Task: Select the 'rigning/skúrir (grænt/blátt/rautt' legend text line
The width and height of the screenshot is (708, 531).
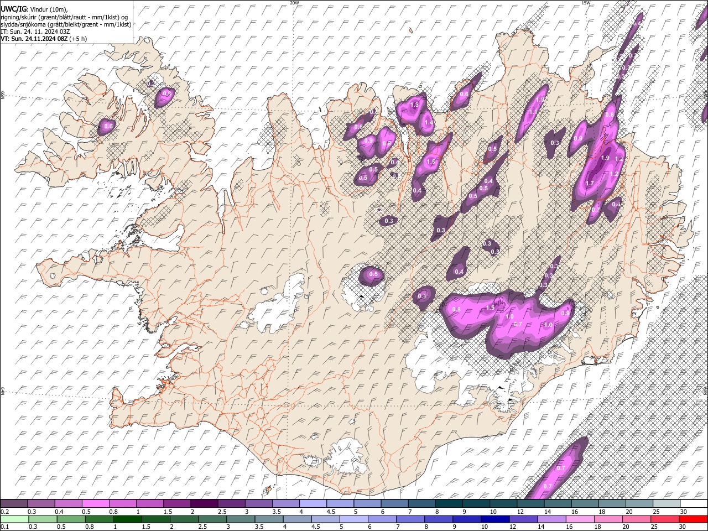Action: point(65,17)
